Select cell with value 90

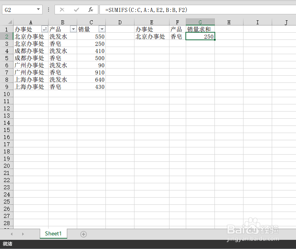(x=91, y=65)
